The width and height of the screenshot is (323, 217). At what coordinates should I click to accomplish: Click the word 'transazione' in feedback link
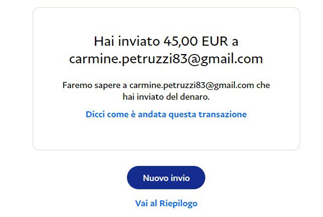(222, 114)
